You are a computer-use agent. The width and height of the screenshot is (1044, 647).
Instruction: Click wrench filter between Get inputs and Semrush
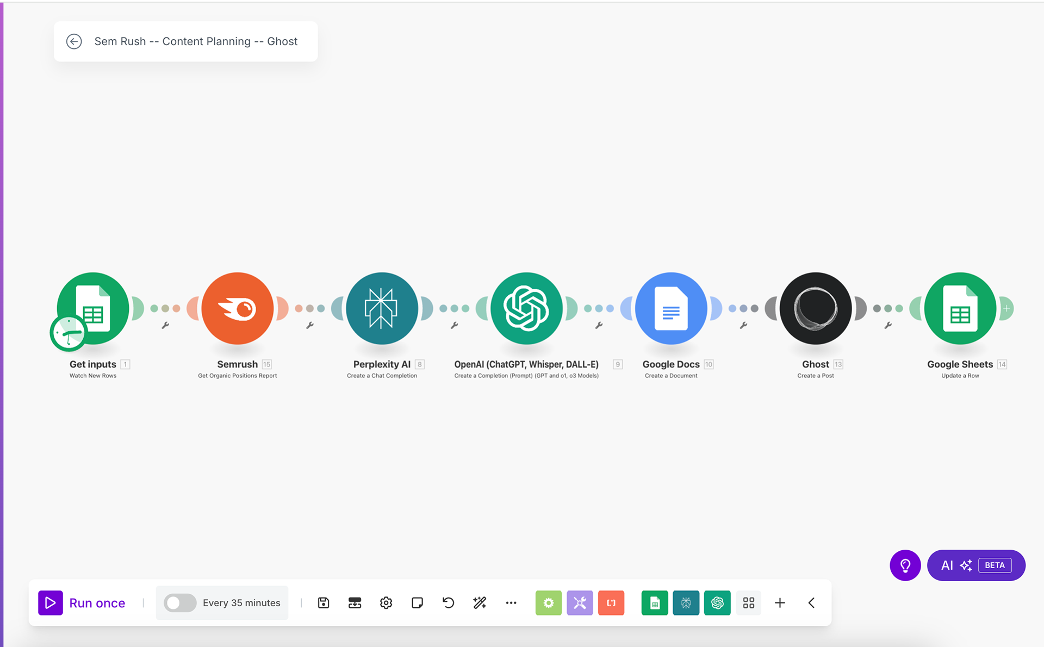point(165,325)
